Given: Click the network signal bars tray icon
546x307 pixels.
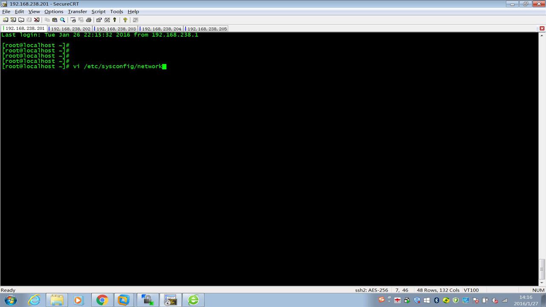Looking at the screenshot, I should [x=505, y=300].
